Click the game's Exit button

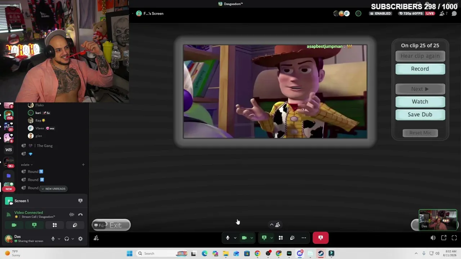click(111, 225)
